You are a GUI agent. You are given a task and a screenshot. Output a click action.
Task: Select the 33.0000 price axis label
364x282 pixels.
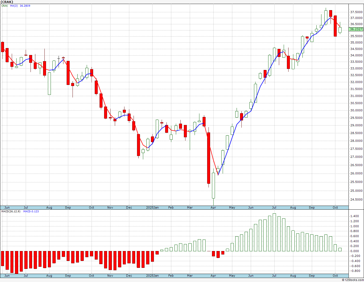point(356,68)
